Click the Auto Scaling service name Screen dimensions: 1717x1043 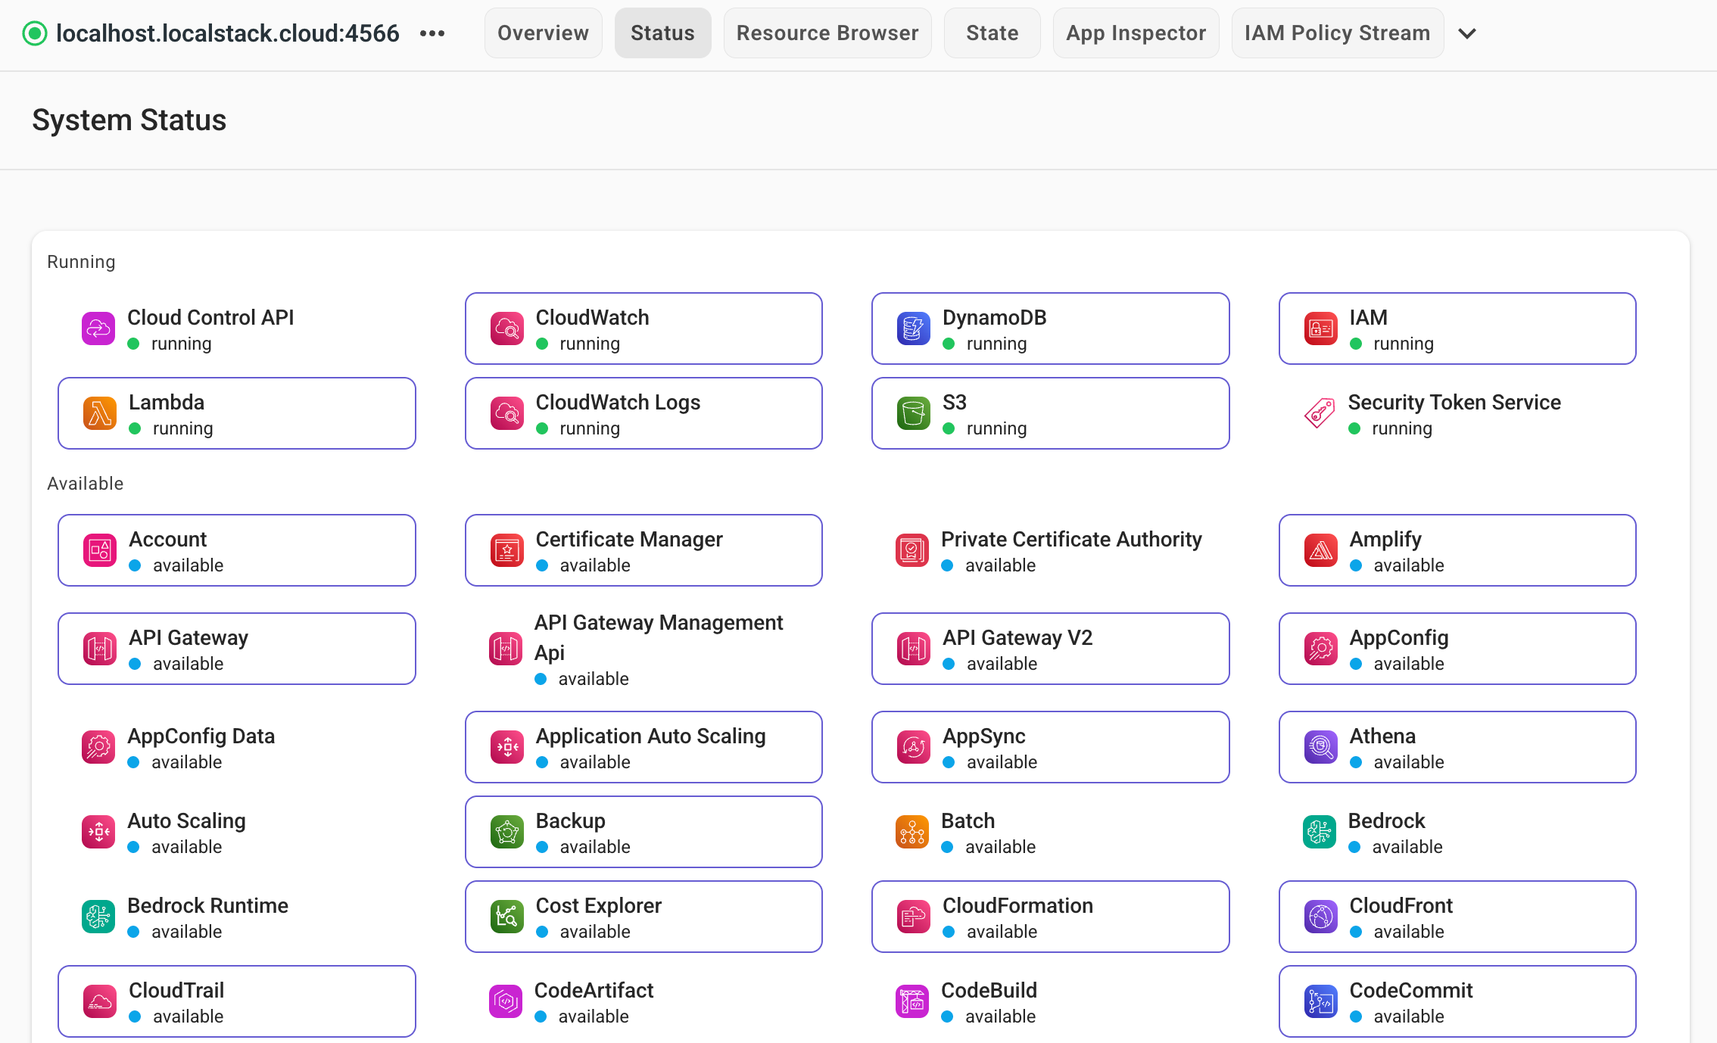[x=186, y=820]
